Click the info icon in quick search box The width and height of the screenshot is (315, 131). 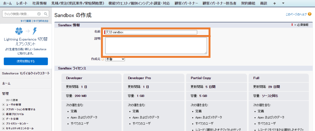pos(39,14)
